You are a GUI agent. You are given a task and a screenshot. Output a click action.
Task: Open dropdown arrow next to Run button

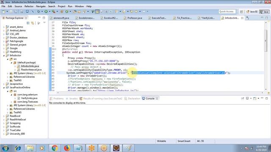click(x=50, y=11)
